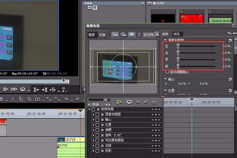This screenshot has height=158, width=237.
Task: Click the fast forward button in player
Action: click(14, 90)
